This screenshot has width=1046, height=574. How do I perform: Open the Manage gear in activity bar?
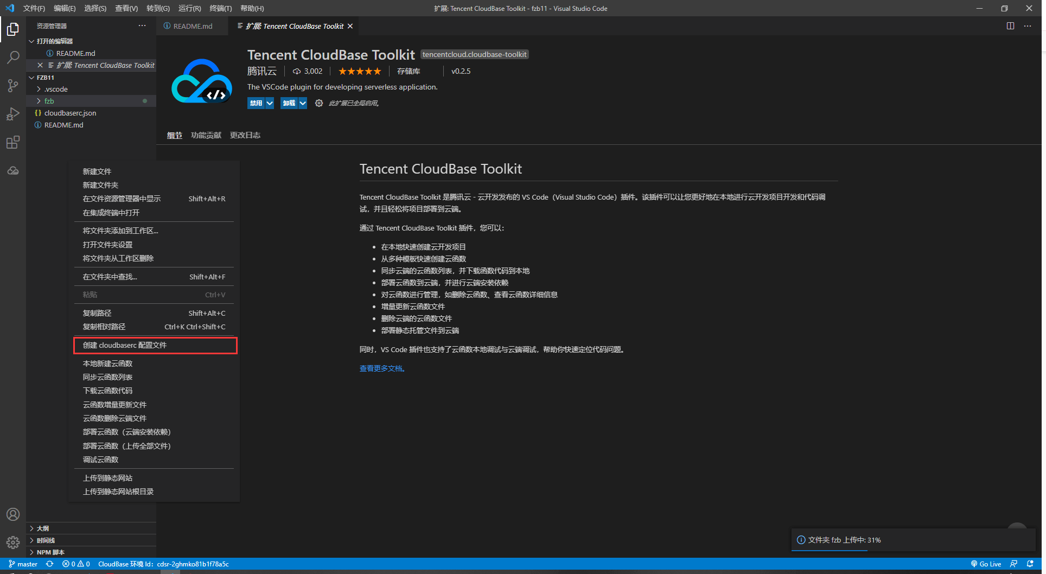click(13, 542)
